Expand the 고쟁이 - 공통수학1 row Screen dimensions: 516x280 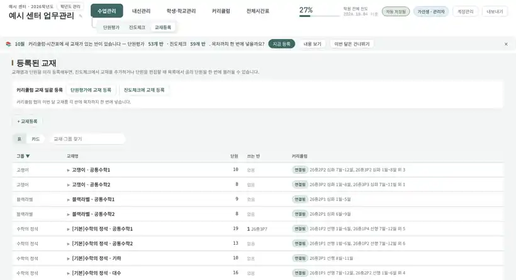click(x=68, y=170)
